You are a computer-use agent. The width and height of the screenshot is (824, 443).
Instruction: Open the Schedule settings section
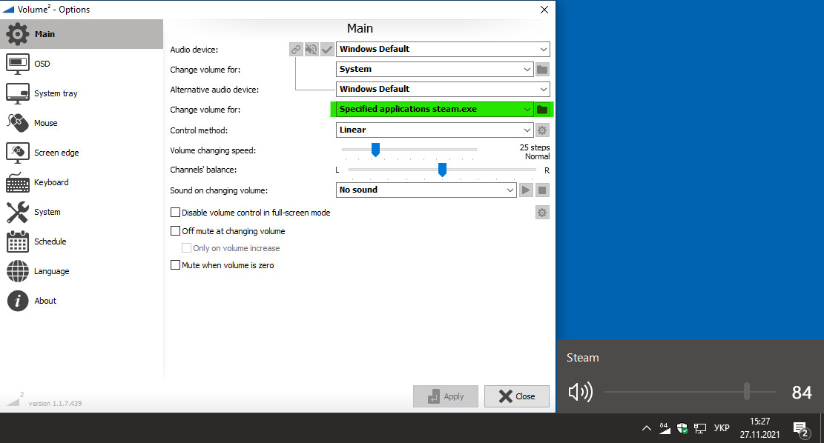[x=50, y=242]
